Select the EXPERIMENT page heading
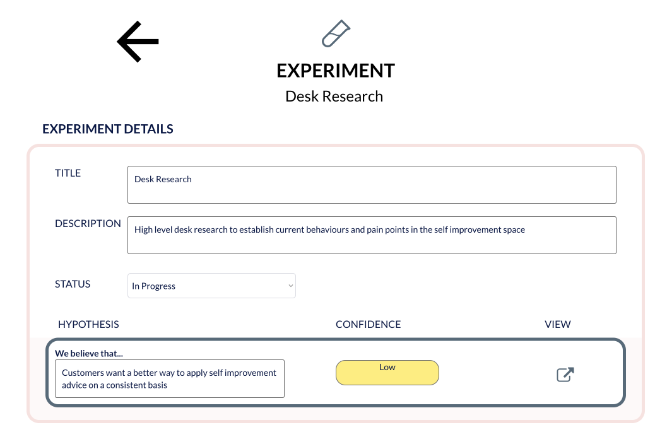667x437 pixels. [x=336, y=71]
